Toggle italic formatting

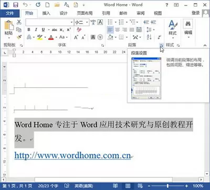click(36, 29)
